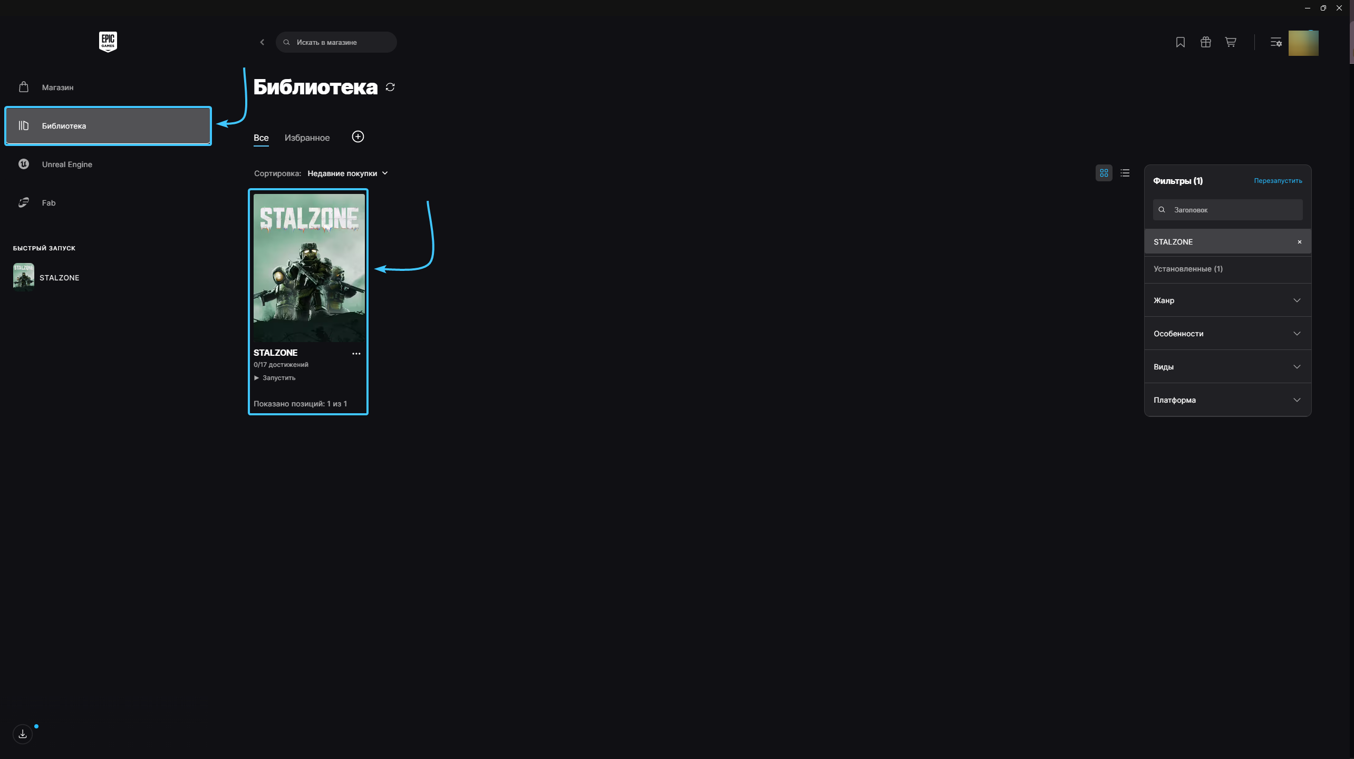Click the store search field

[336, 42]
